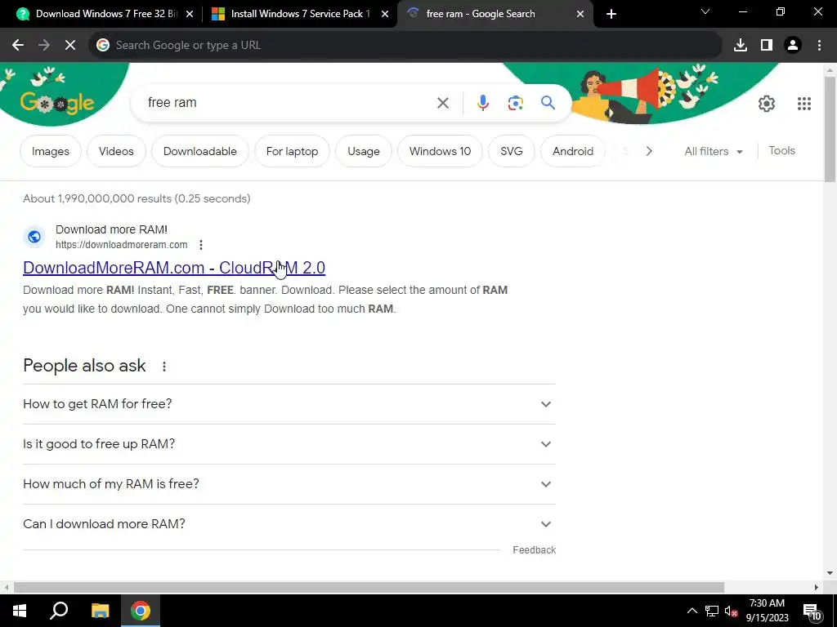Expand Can I download more RAM?
This screenshot has height=627, width=837.
[x=289, y=524]
